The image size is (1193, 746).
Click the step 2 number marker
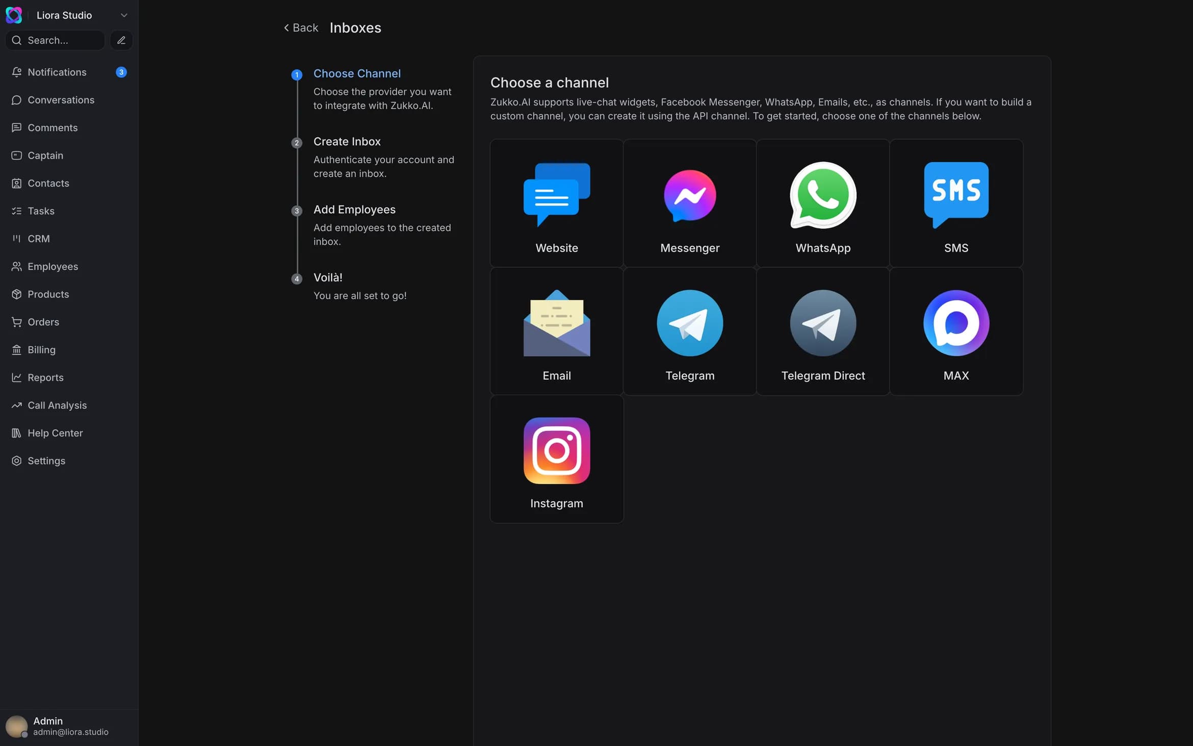pyautogui.click(x=297, y=143)
